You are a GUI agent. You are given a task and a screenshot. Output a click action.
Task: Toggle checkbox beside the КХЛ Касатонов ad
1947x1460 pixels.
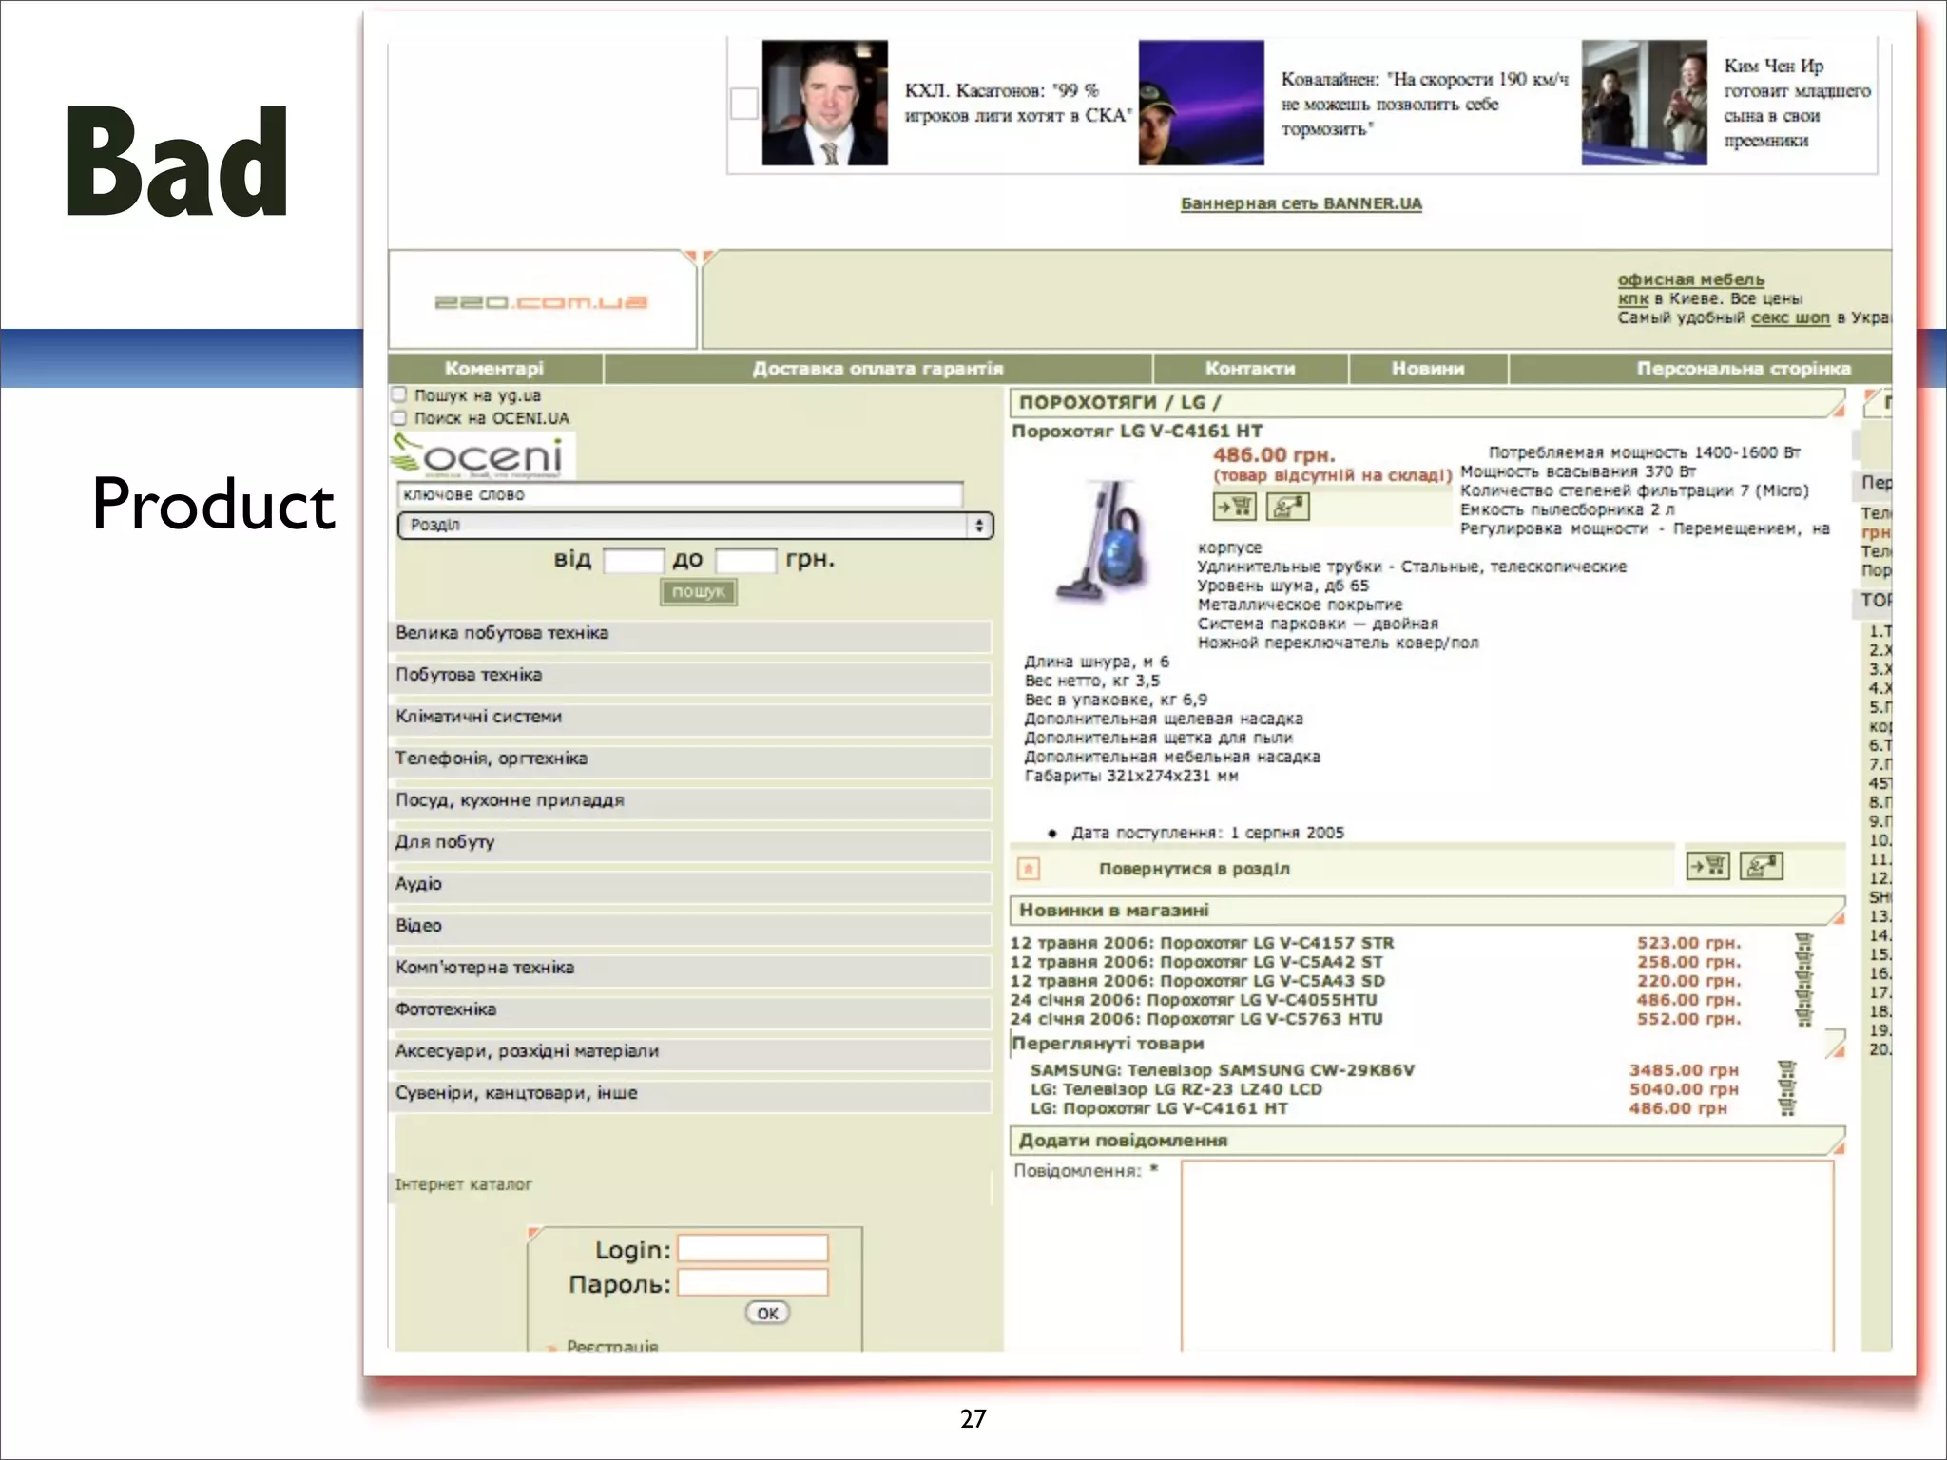click(x=743, y=103)
